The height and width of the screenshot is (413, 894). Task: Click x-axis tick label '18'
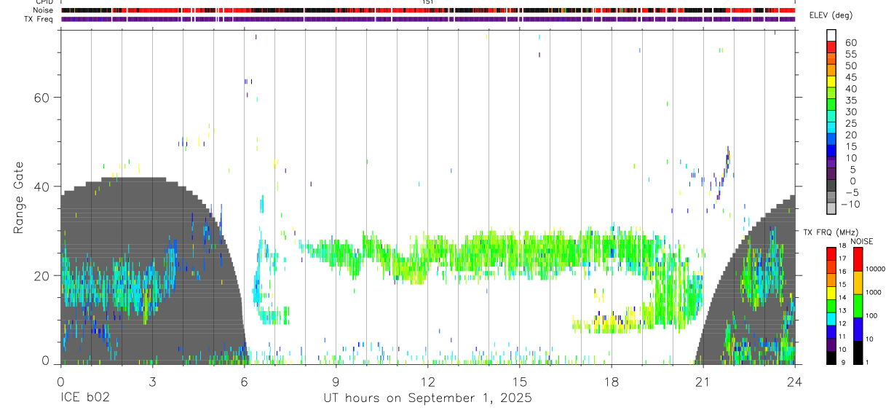(612, 382)
